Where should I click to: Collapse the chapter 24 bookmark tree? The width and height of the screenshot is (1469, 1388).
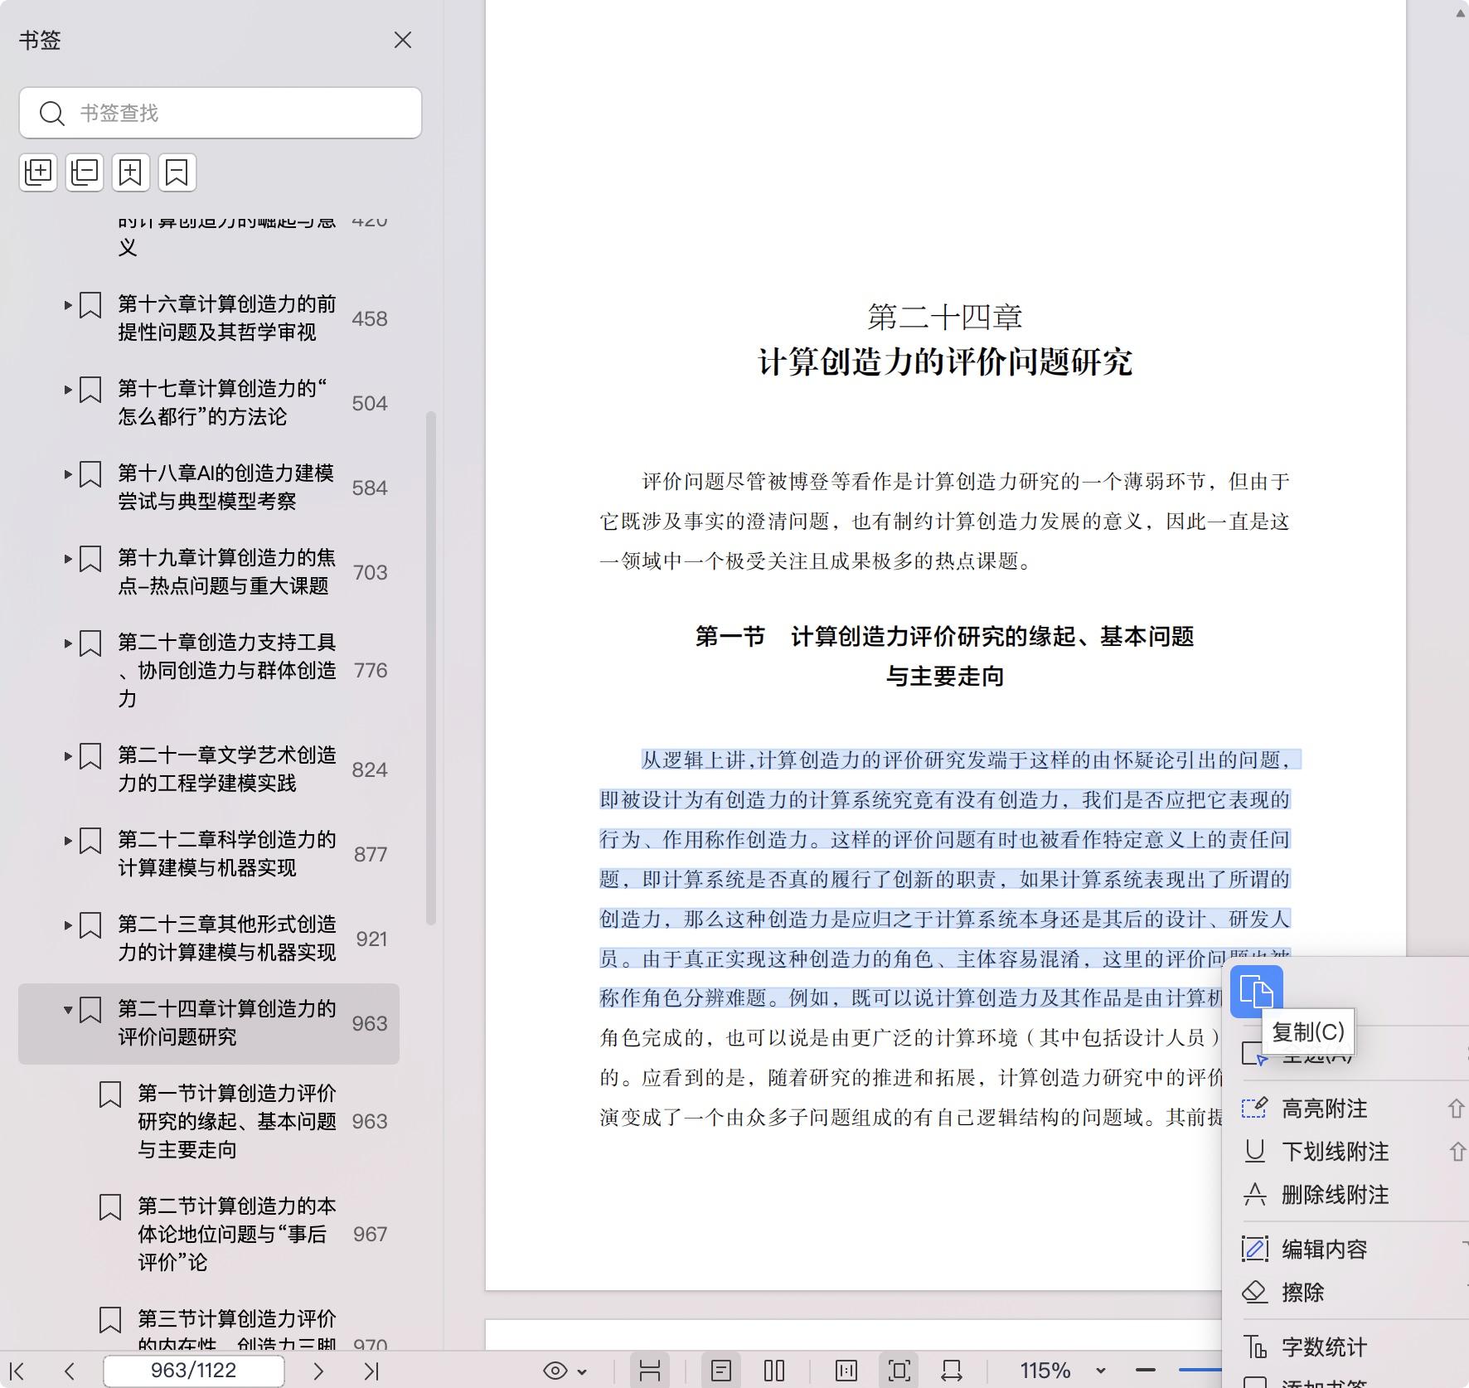click(68, 1010)
